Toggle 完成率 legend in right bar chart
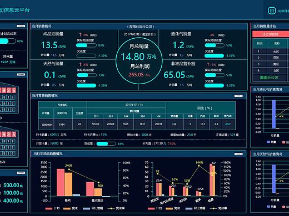 pyautogui.click(x=218, y=208)
